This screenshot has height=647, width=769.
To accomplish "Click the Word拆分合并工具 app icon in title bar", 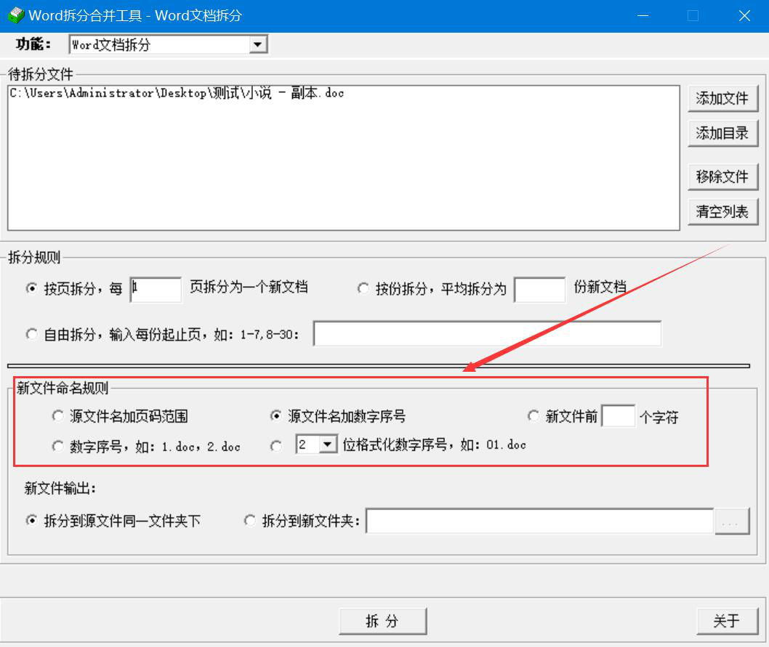I will (16, 16).
